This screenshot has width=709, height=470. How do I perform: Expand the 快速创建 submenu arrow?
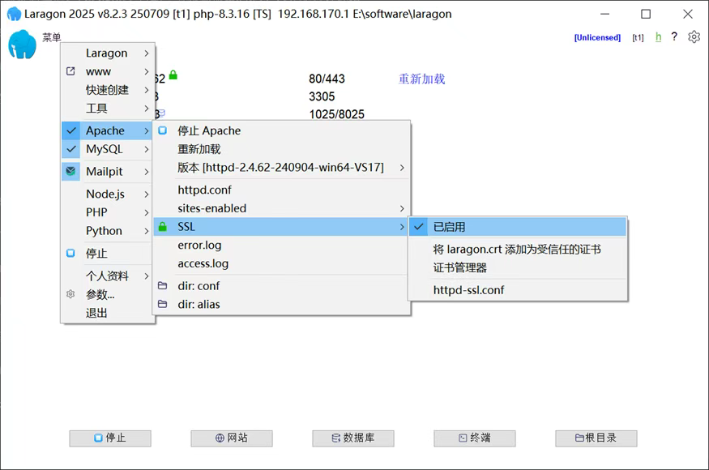[147, 90]
